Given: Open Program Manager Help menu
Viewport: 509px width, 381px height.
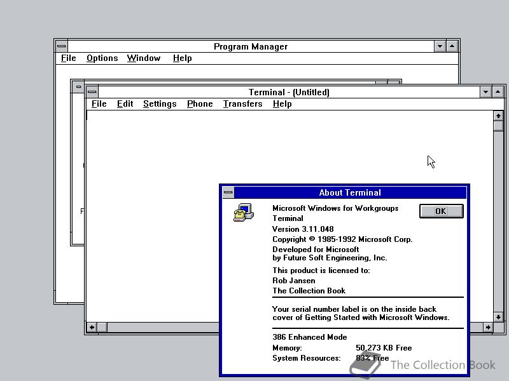Looking at the screenshot, I should 183,58.
